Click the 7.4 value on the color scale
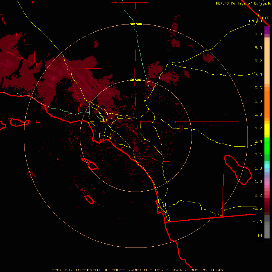 (258, 74)
